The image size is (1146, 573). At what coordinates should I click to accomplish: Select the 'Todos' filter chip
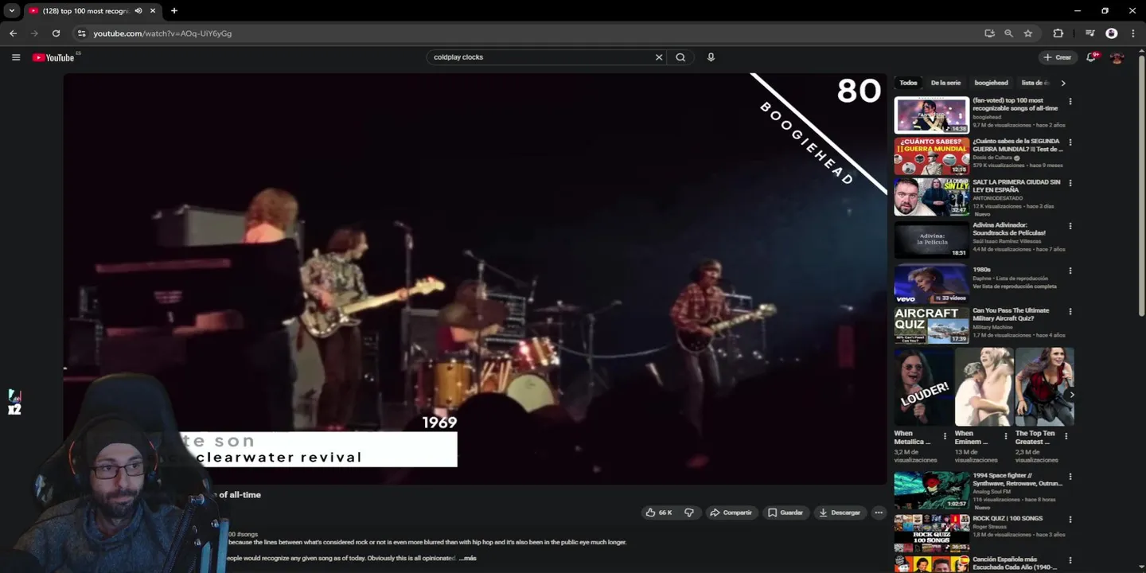click(x=908, y=83)
